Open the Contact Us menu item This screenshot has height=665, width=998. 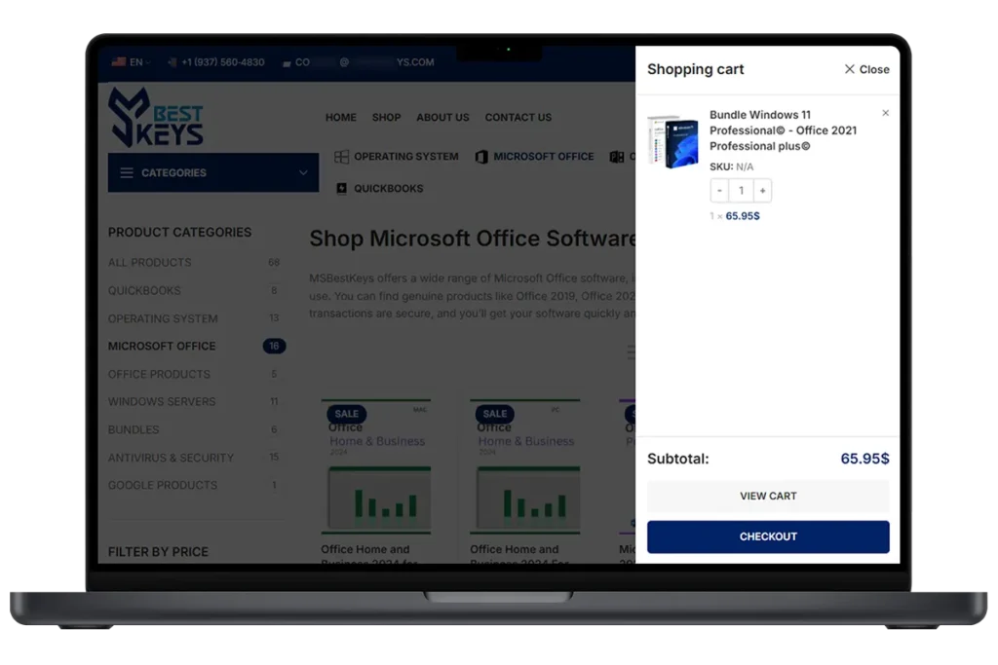(x=518, y=118)
